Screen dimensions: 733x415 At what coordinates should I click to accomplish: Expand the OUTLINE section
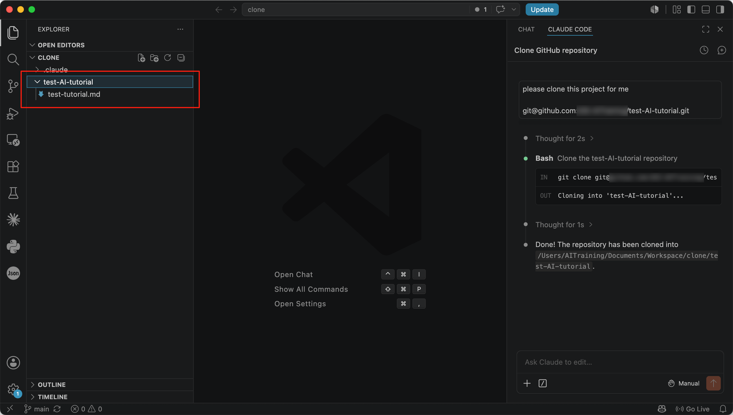110,384
